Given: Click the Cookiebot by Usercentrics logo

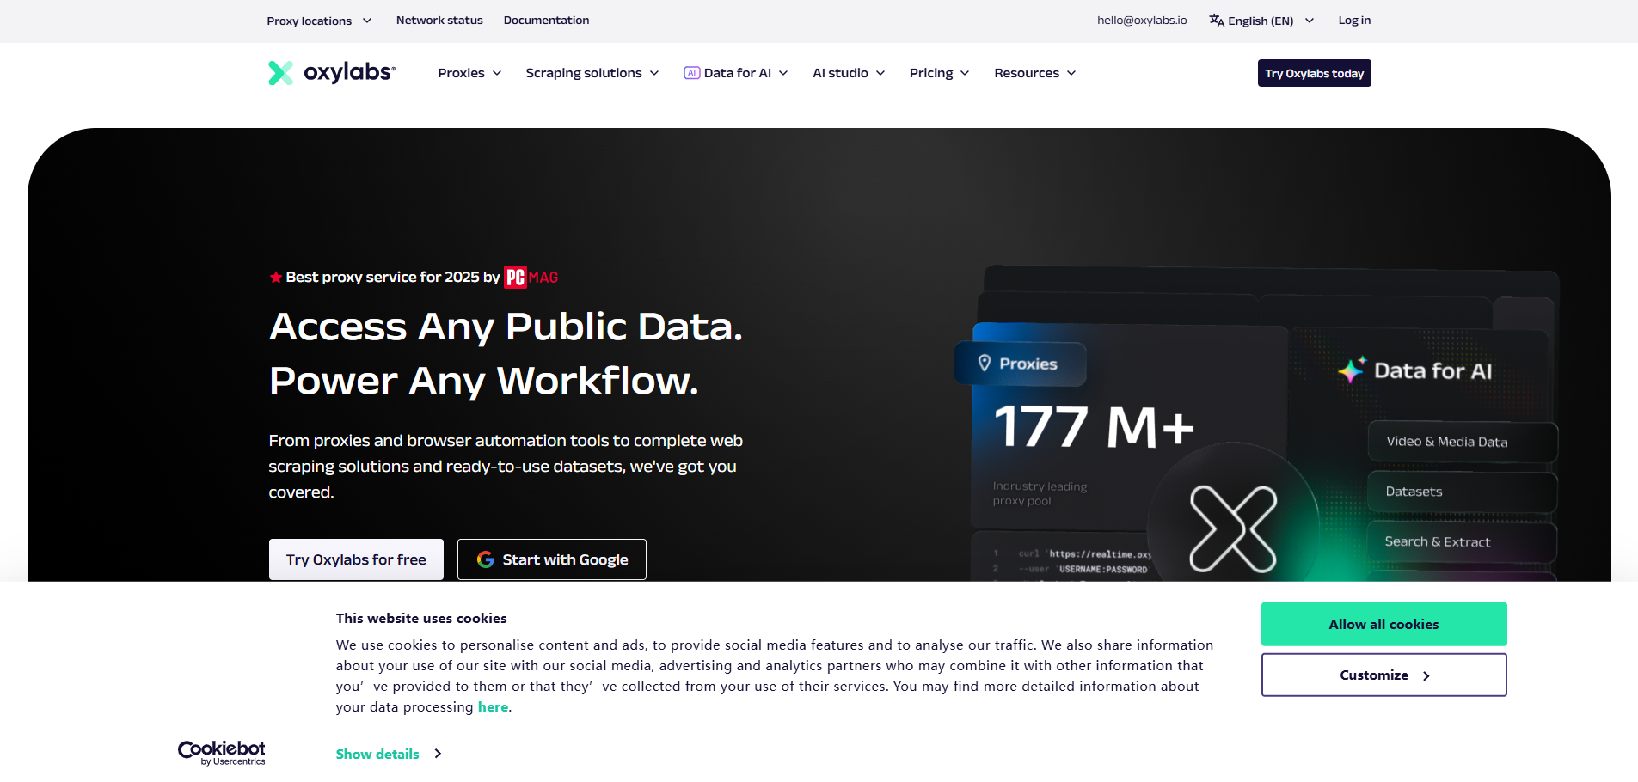Looking at the screenshot, I should (222, 753).
